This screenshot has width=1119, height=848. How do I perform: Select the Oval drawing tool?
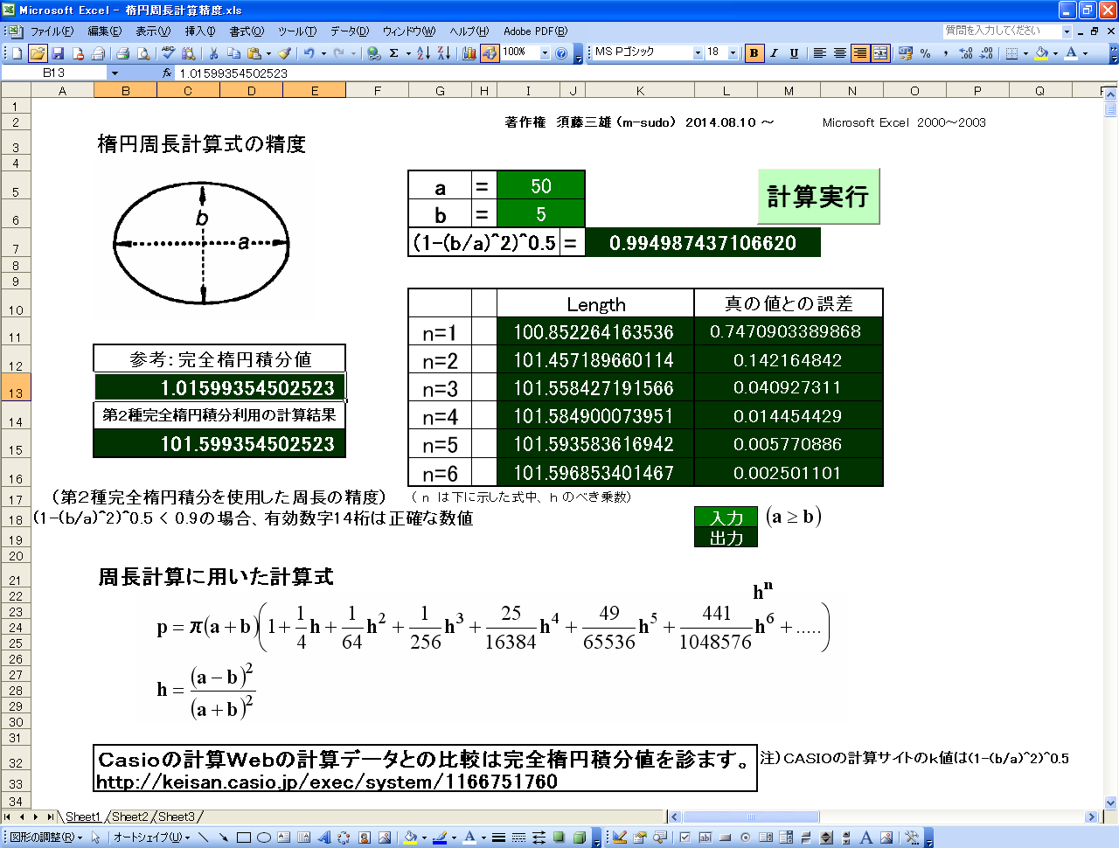point(264,838)
